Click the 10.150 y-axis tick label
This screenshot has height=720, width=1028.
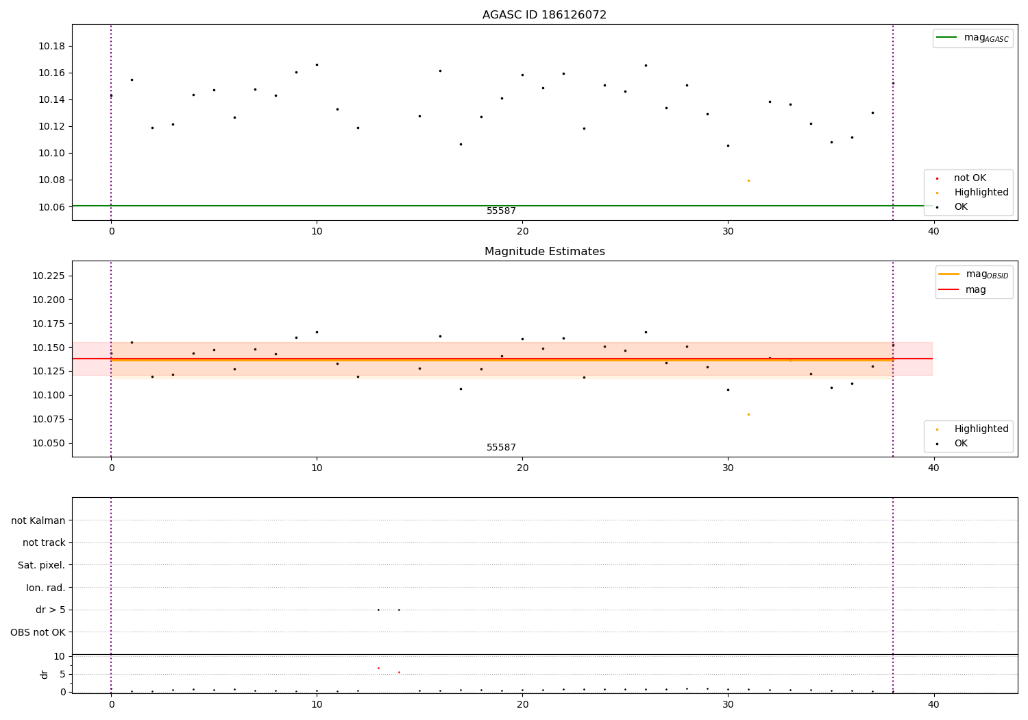49,348
